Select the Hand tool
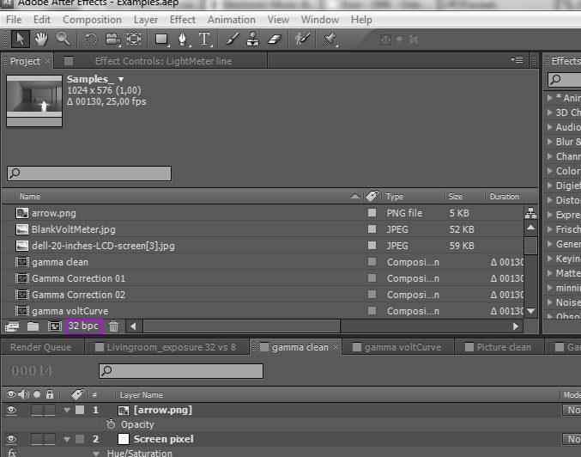581x457 pixels. (40, 39)
